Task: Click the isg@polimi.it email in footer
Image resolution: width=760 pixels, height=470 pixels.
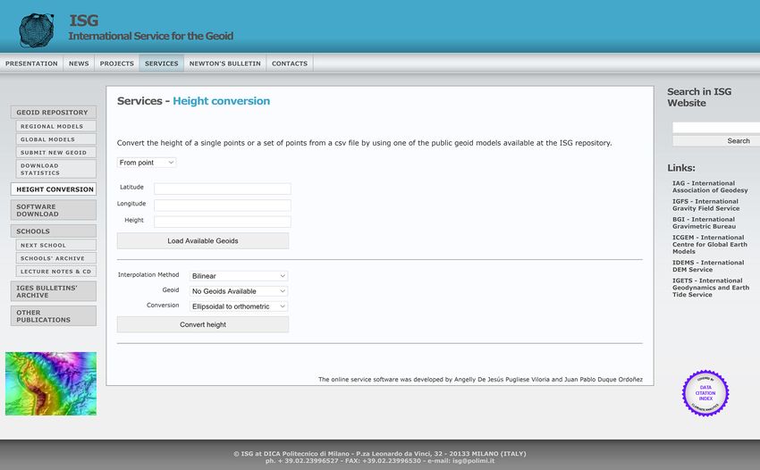Action: (x=474, y=460)
